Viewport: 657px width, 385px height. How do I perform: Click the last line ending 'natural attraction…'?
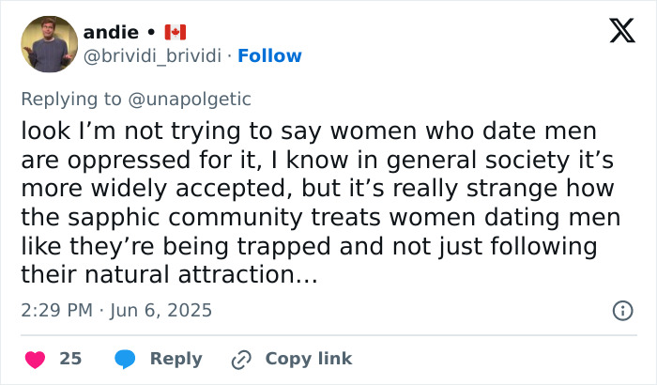pyautogui.click(x=169, y=276)
